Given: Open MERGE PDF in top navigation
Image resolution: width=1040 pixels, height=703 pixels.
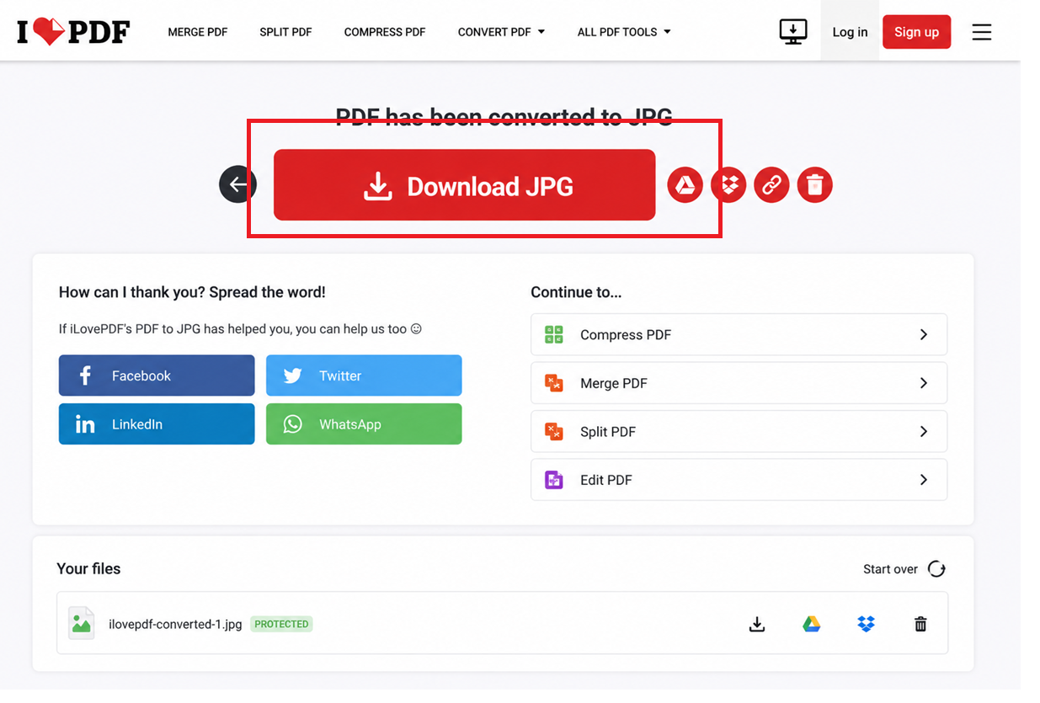Looking at the screenshot, I should pos(198,32).
